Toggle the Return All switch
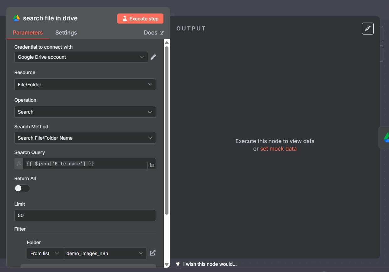Viewport: 389px width, 272px height. tap(22, 189)
